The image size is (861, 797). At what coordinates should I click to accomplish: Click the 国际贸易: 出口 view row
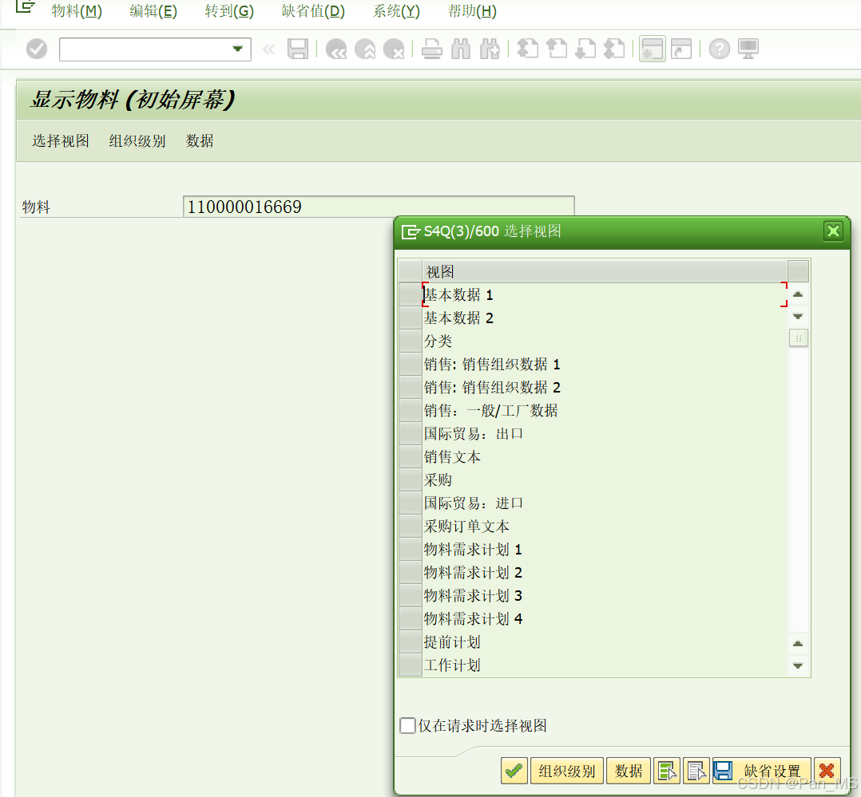(604, 433)
